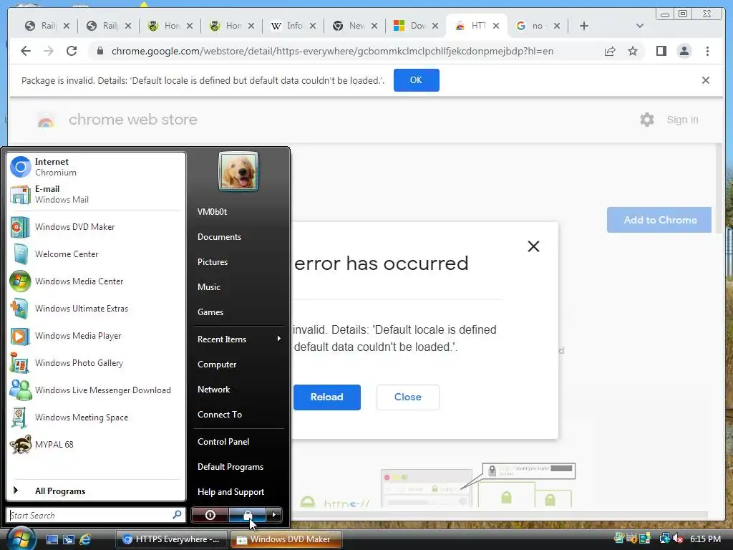Screen dimensions: 733x550
Task: Click the Windows Start orb
Action: 21,538
